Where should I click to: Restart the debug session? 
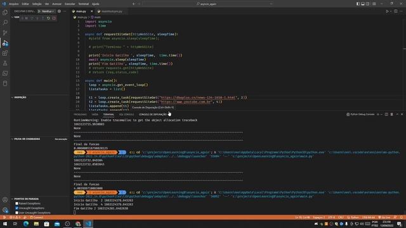click(x=48, y=18)
